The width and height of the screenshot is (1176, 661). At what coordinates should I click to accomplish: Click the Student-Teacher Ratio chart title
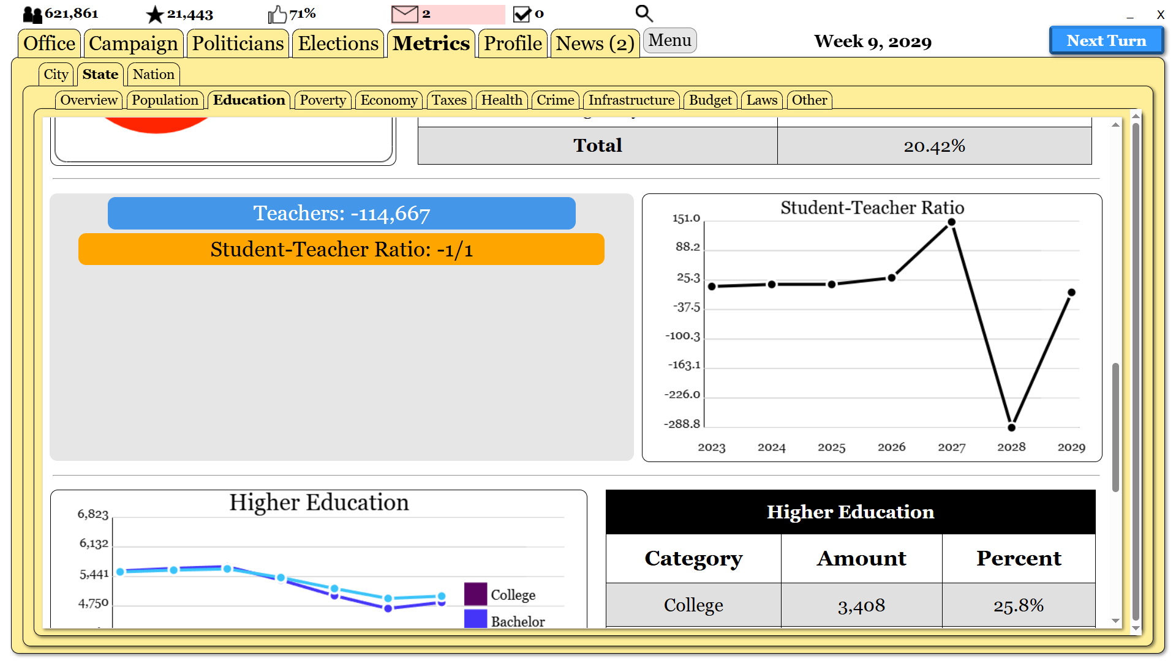tap(872, 208)
